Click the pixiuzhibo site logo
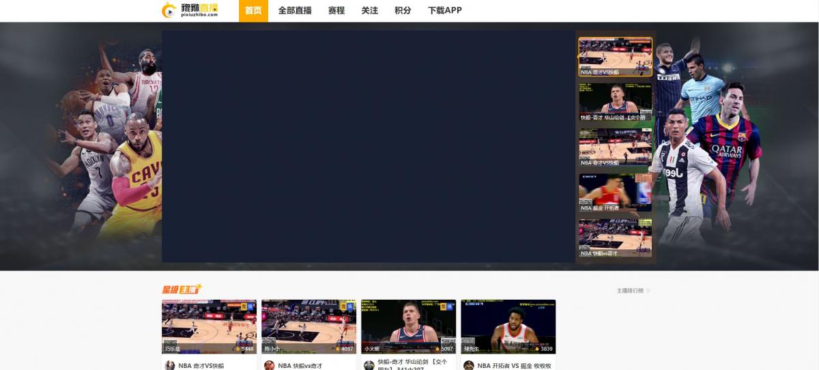Screen dimensions: 819x370 coord(190,10)
